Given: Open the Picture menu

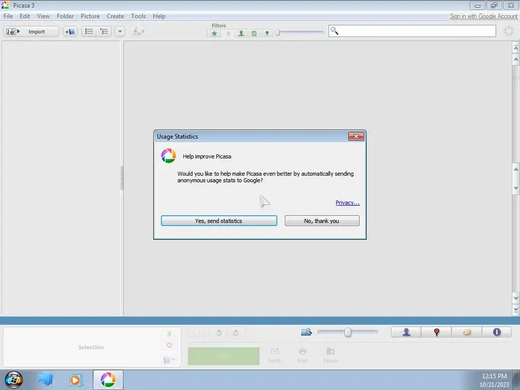Looking at the screenshot, I should (x=90, y=16).
